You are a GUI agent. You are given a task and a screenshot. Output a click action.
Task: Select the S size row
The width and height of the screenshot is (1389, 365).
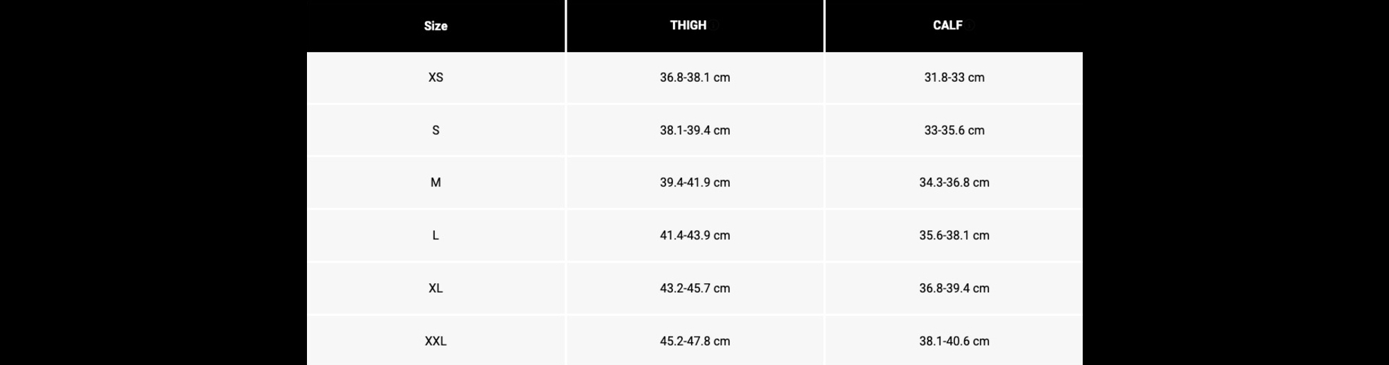click(694, 130)
